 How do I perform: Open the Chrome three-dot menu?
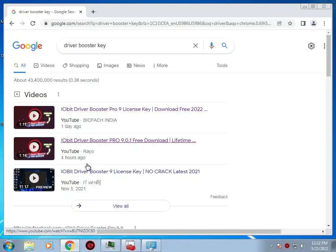(324, 23)
